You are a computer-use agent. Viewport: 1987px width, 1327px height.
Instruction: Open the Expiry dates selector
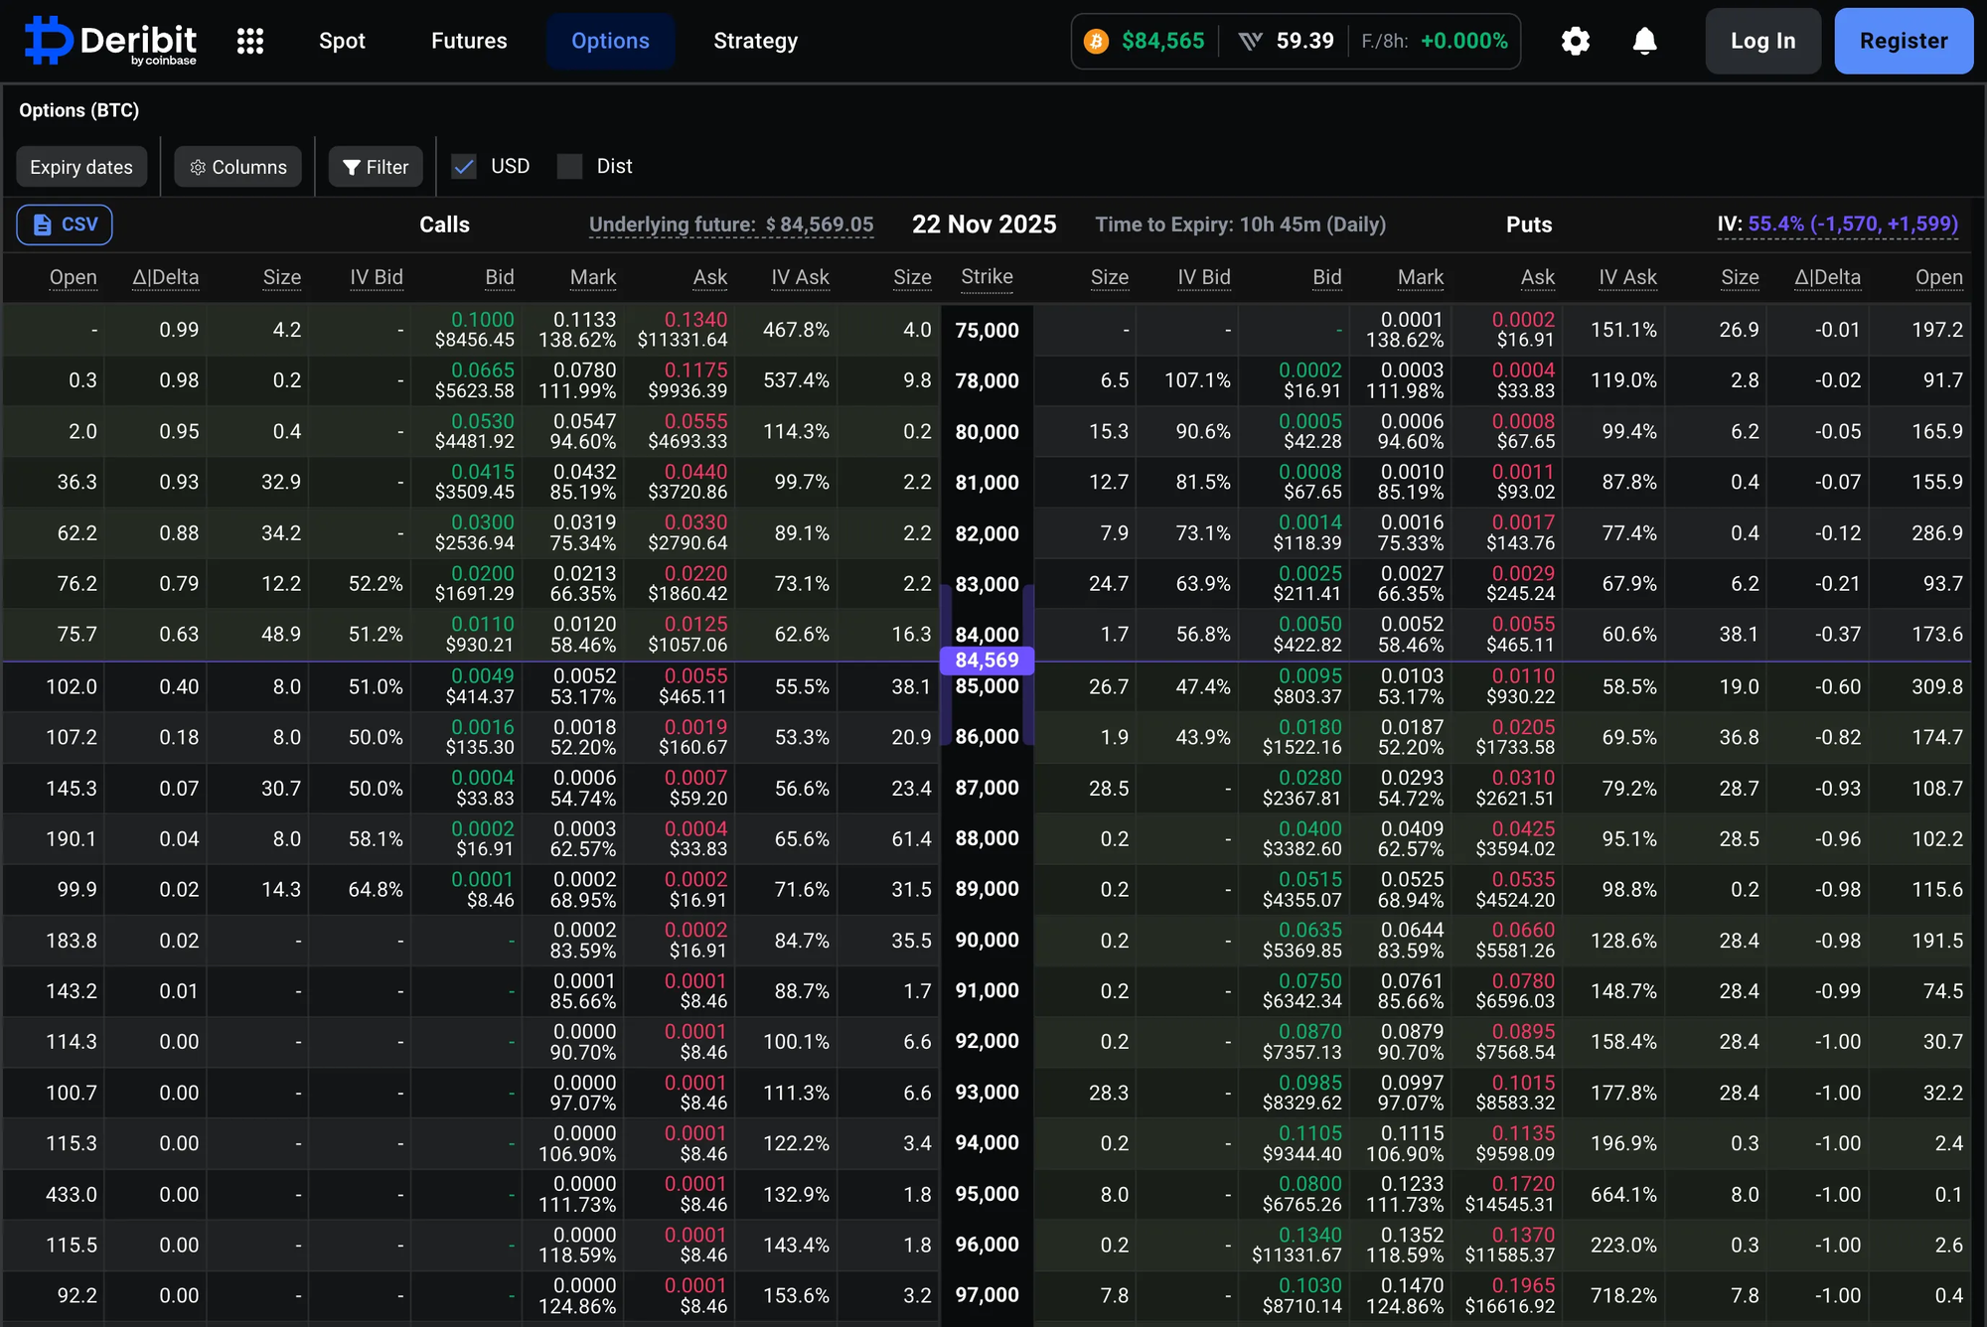(81, 167)
